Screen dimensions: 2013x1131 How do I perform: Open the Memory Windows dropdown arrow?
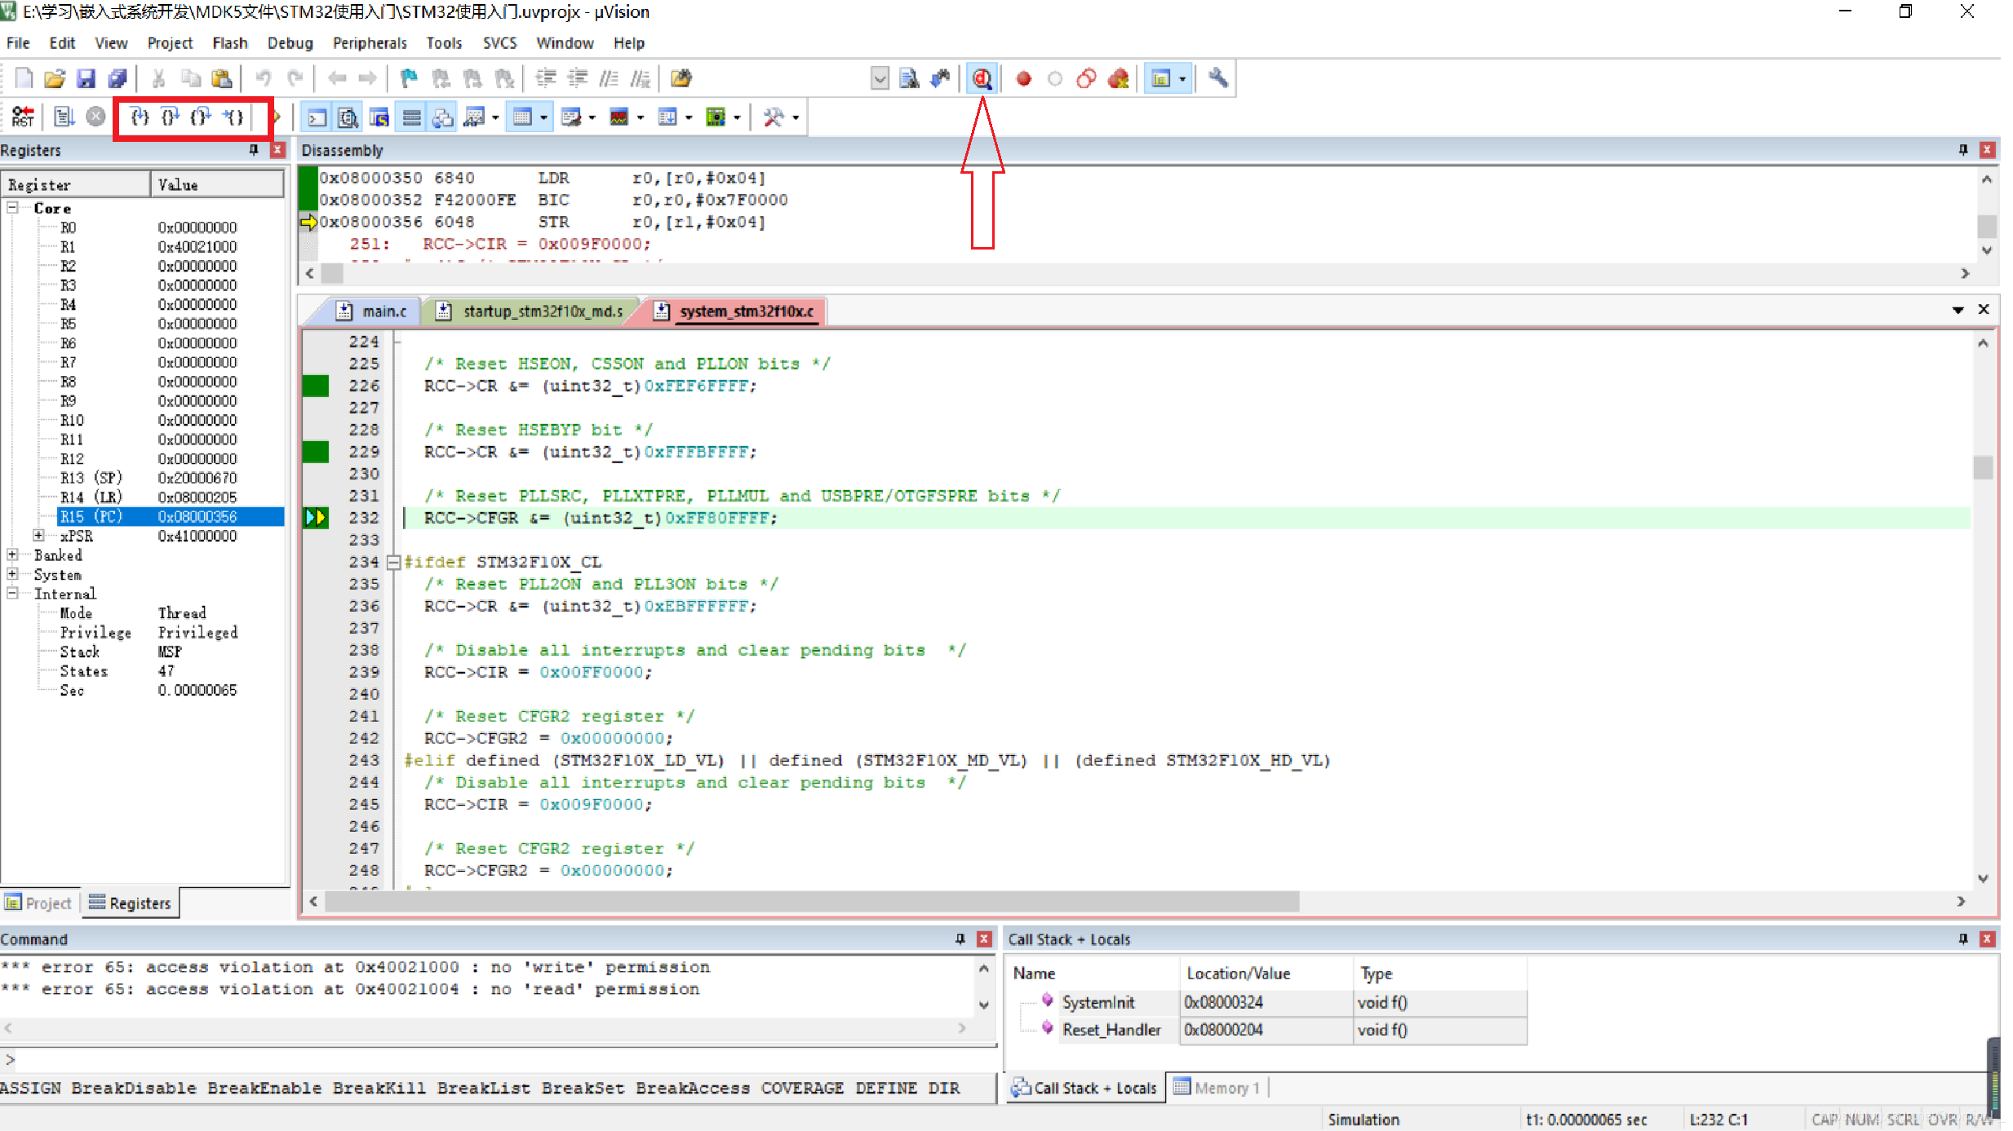(x=543, y=117)
